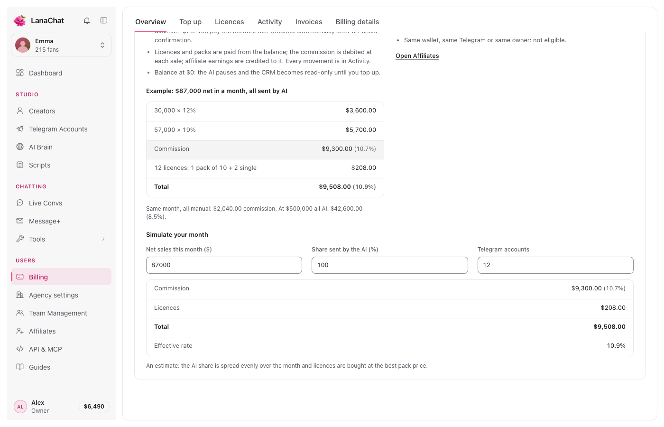
Task: Open the AI Brain page
Action: (x=61, y=147)
